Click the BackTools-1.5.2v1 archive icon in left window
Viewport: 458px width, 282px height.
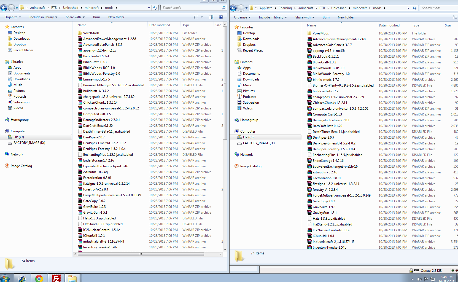80,56
